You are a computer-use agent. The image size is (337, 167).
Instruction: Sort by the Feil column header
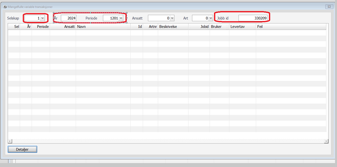coord(291,27)
